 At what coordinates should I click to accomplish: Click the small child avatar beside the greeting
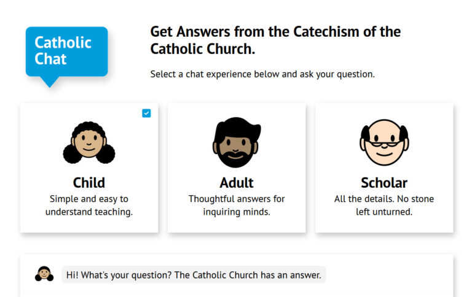click(x=44, y=274)
